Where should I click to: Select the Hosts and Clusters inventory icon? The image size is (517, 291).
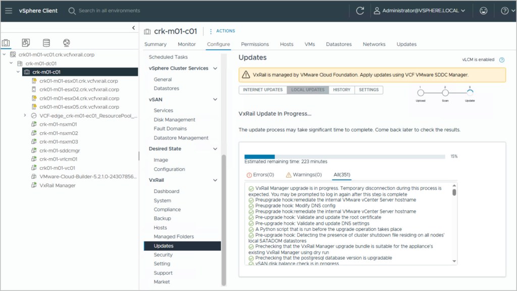point(7,43)
